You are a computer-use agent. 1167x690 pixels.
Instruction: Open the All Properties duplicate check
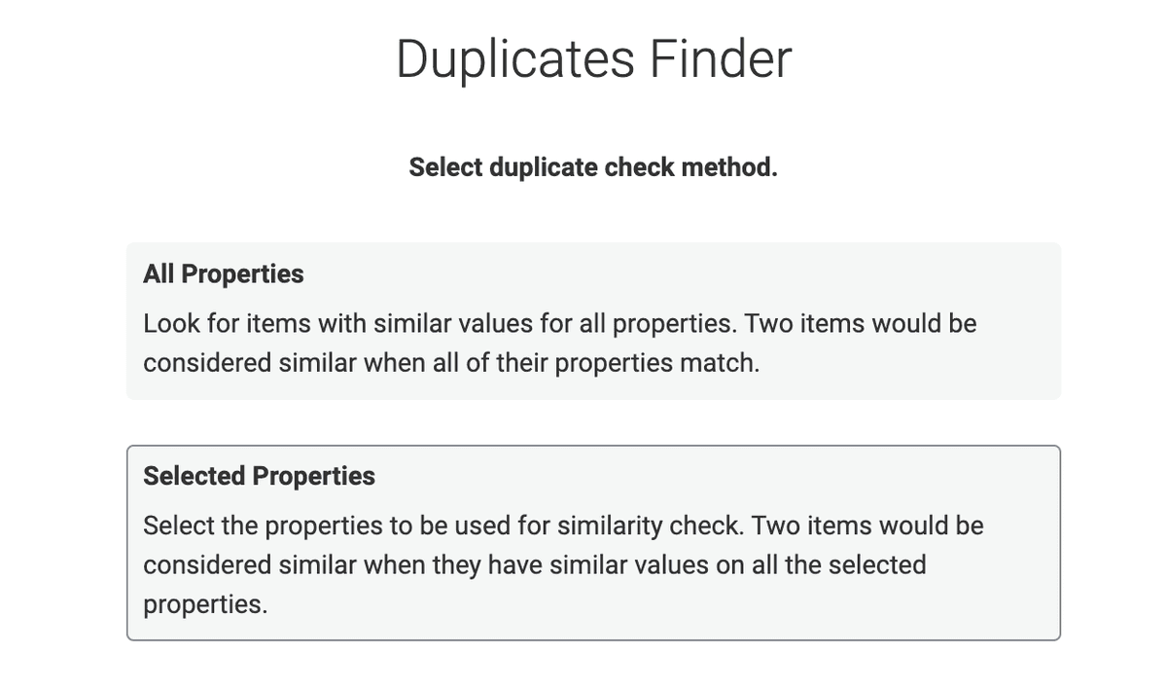click(593, 321)
